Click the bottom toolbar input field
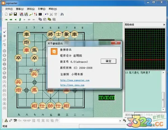The width and height of the screenshot is (168, 130). (x=89, y=121)
